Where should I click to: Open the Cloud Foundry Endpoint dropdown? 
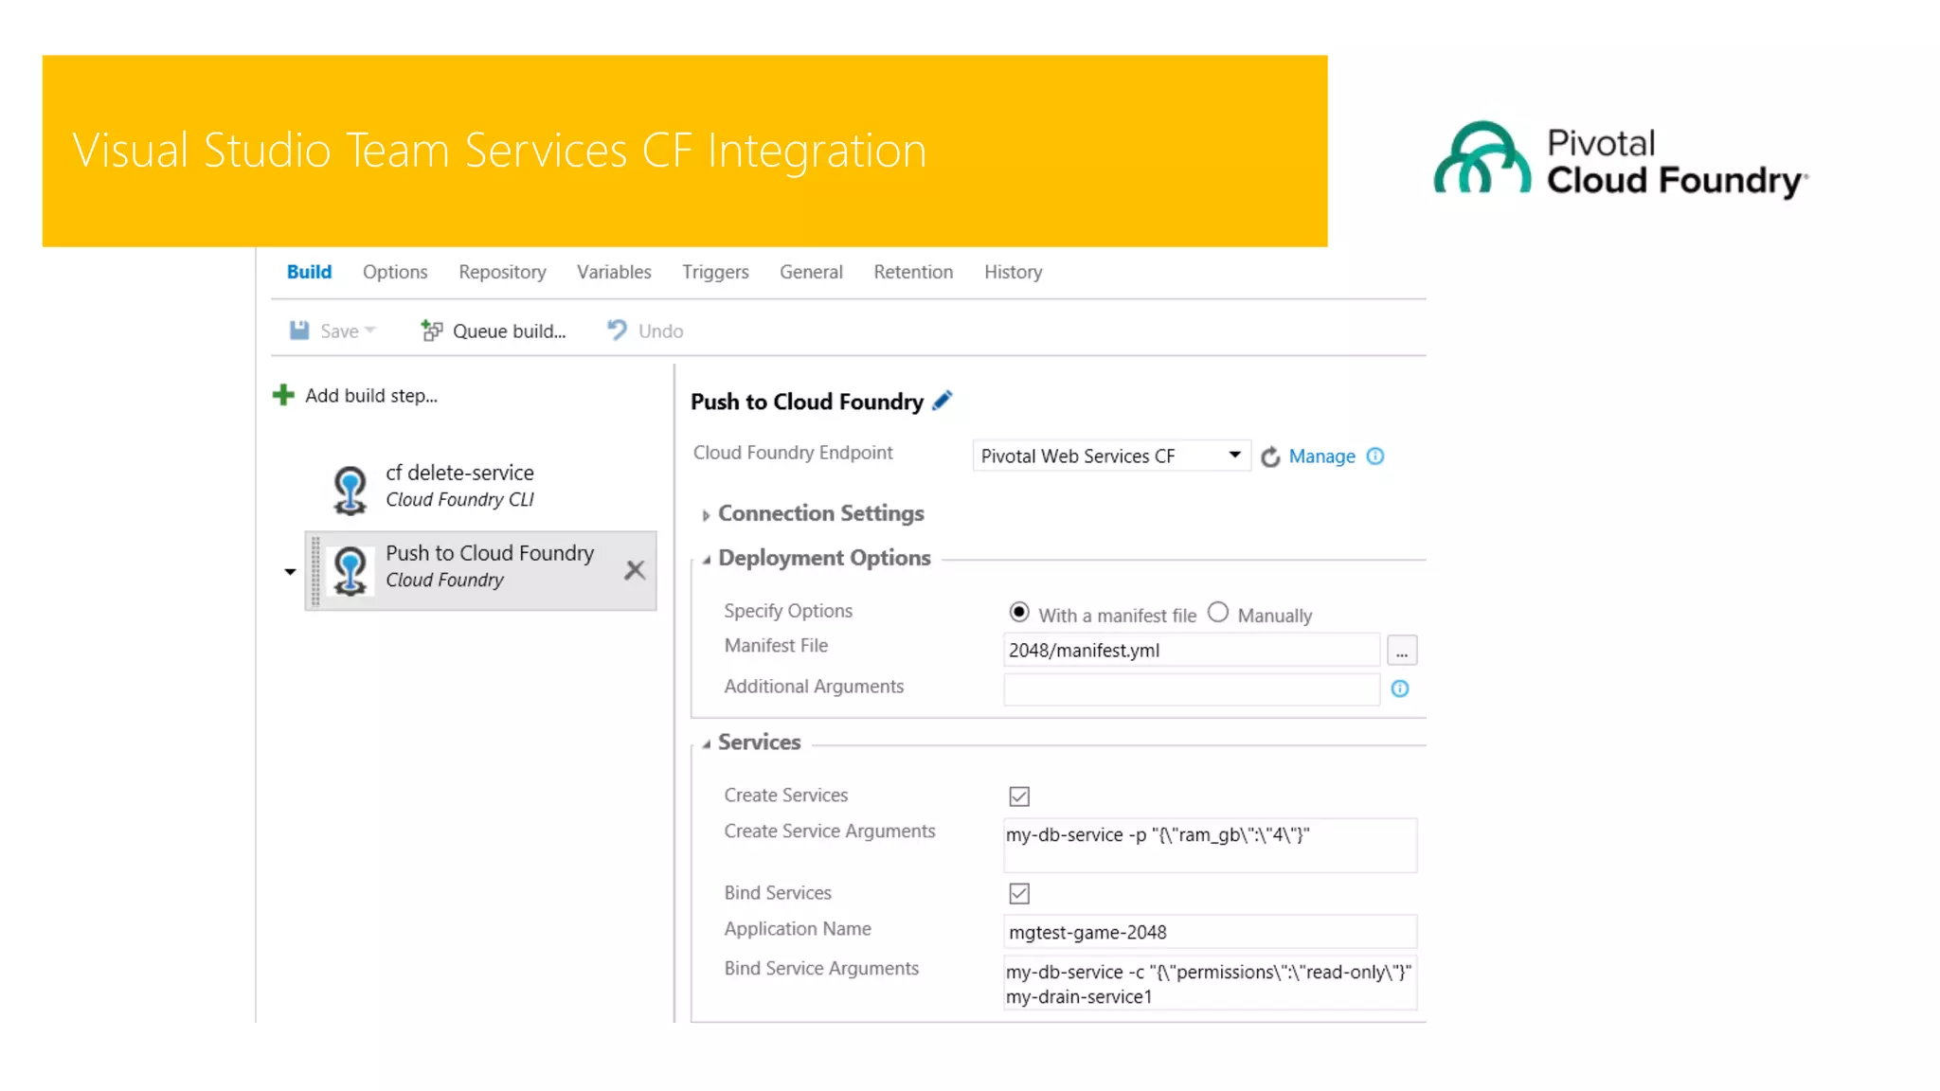1110,456
